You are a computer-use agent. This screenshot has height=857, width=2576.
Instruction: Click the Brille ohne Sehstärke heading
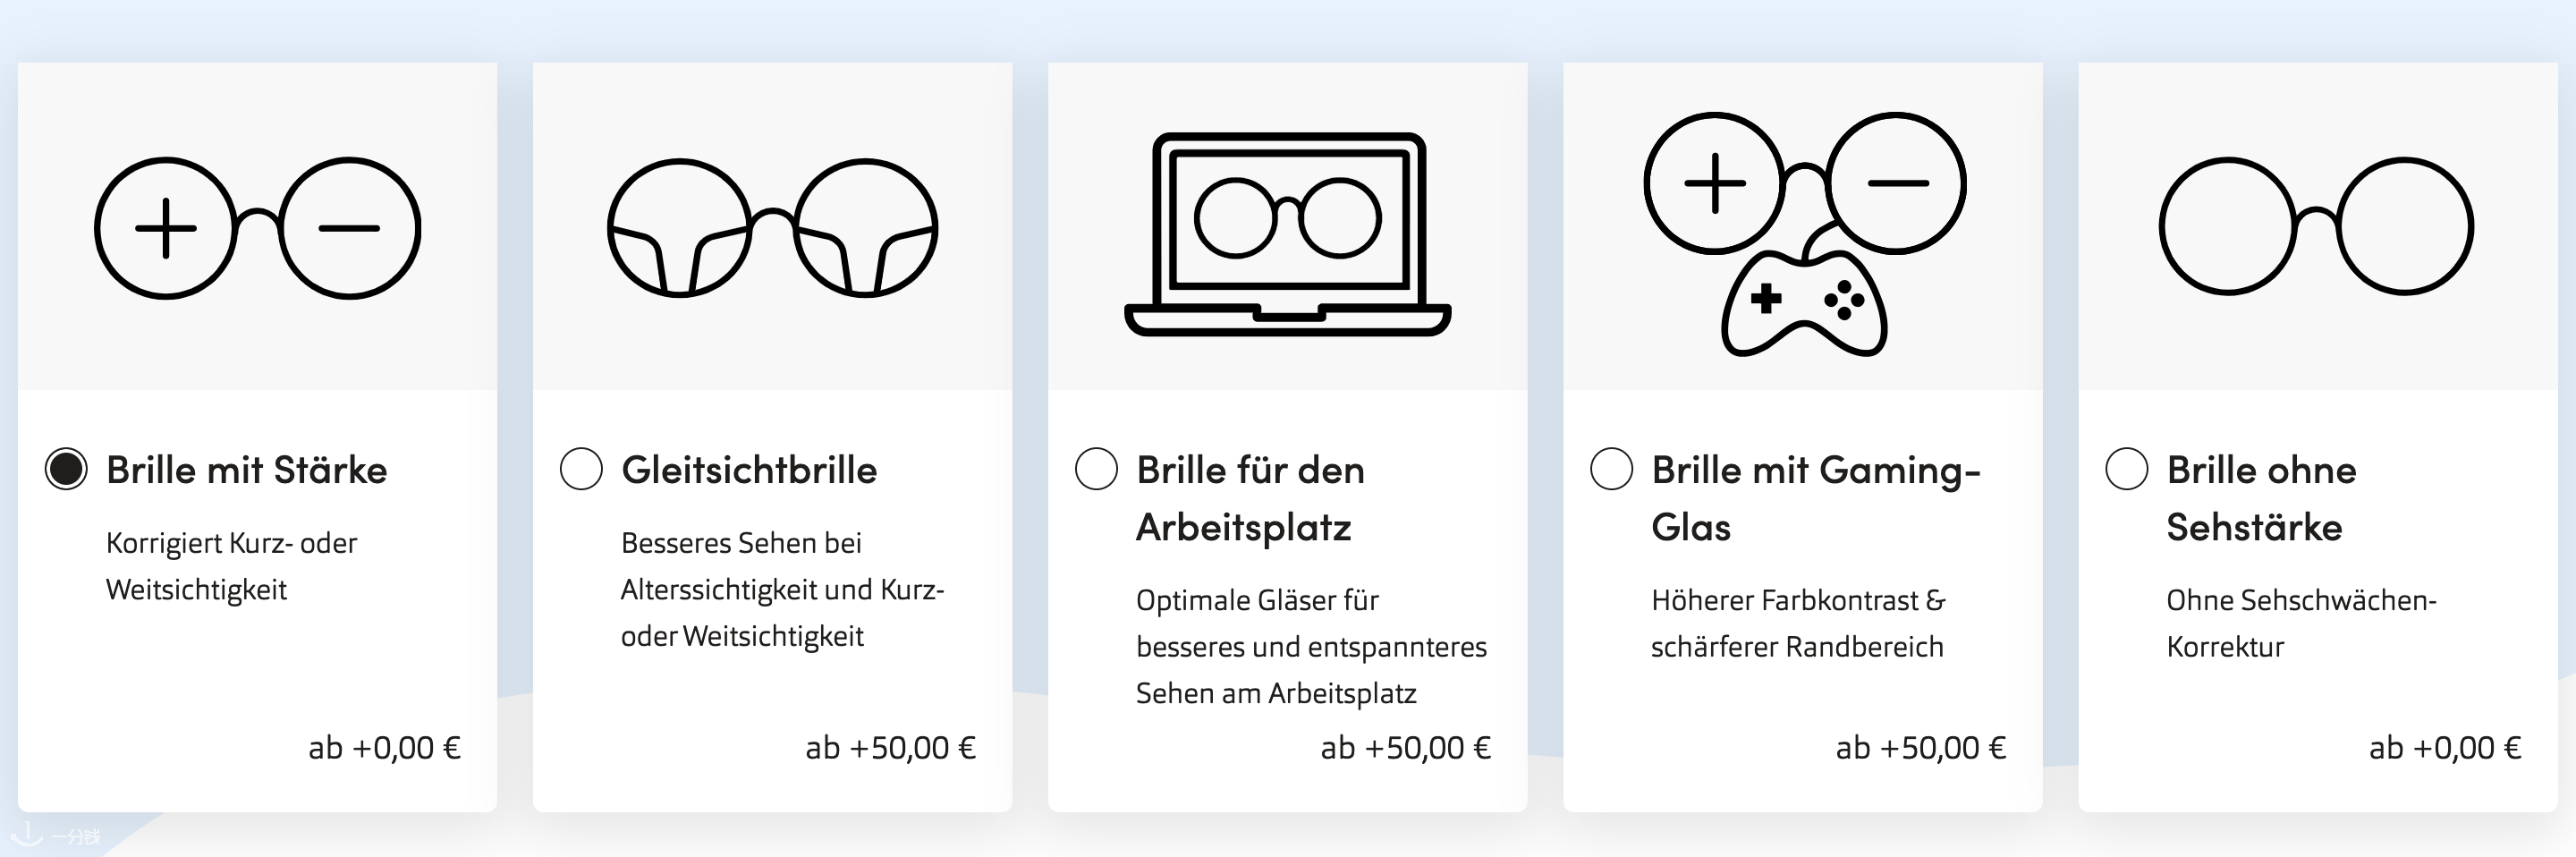pos(2261,498)
